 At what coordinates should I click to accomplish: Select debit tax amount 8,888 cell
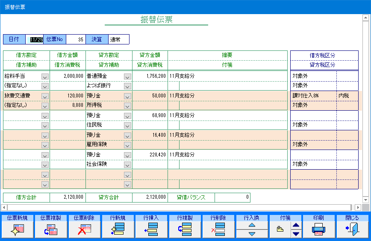click(x=68, y=105)
